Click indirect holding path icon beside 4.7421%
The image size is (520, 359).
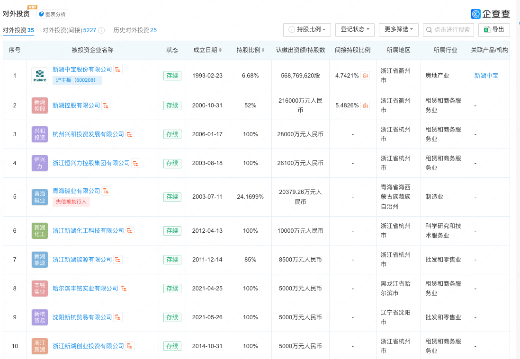pos(365,76)
